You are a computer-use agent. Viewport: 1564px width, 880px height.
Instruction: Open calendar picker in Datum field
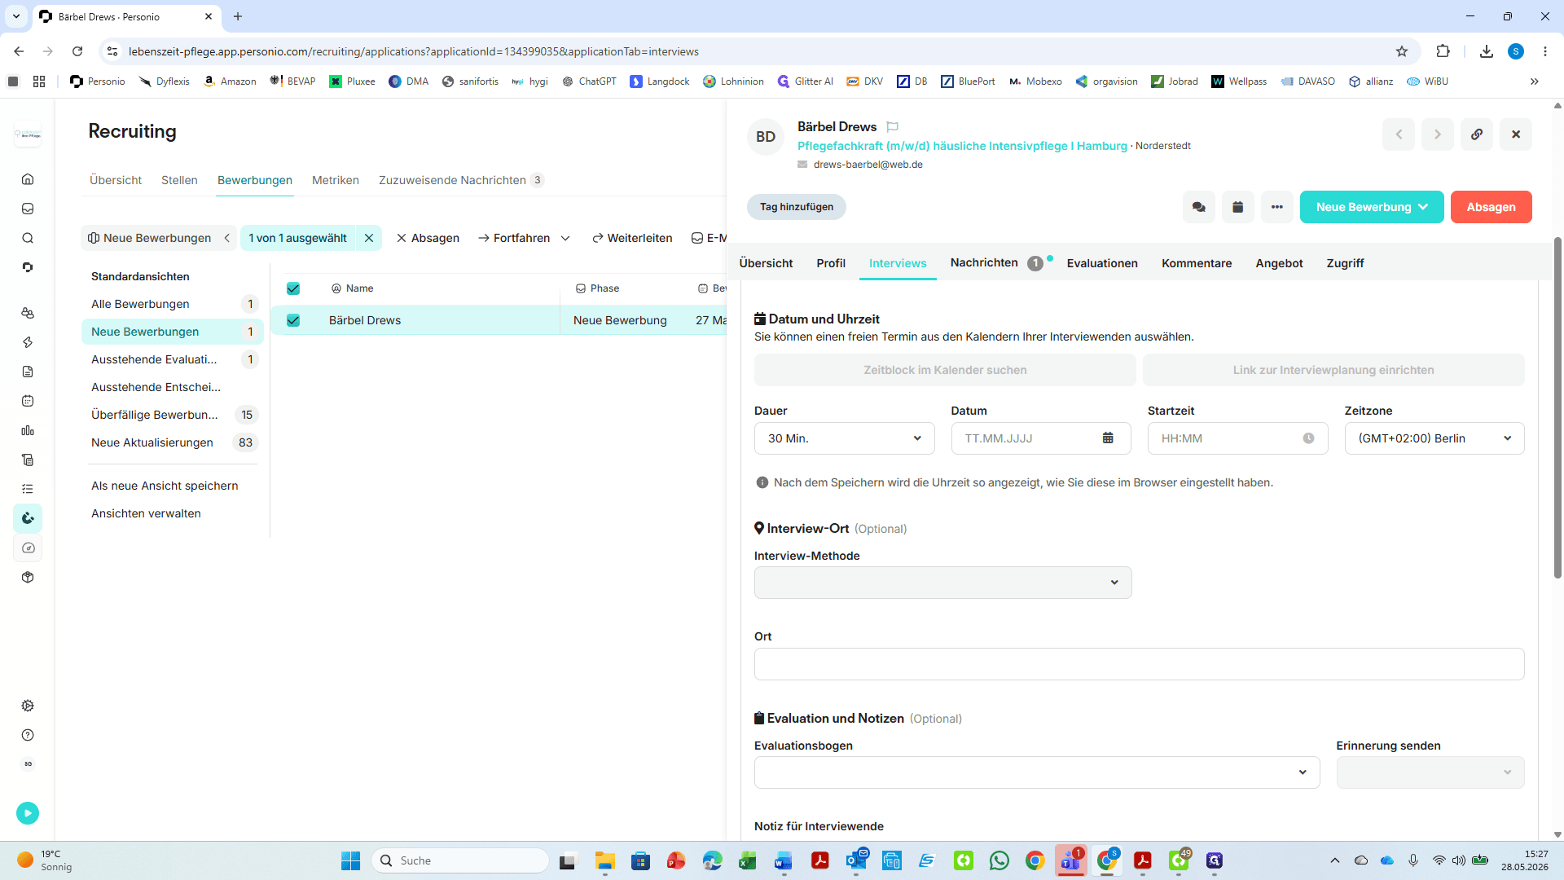1108,438
